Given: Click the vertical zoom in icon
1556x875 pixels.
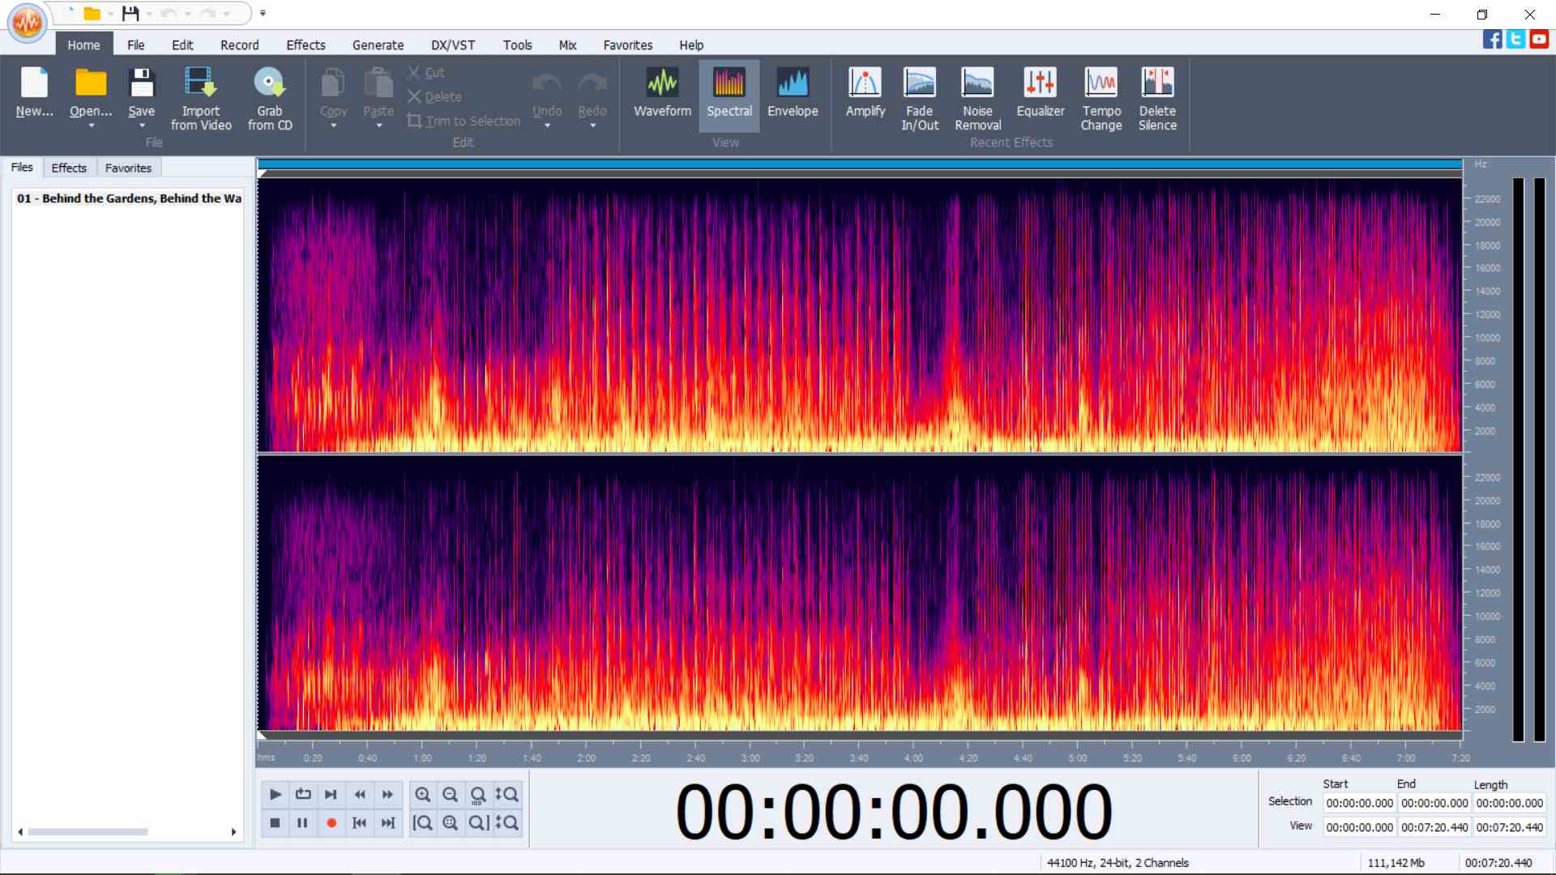Looking at the screenshot, I should coord(507,795).
